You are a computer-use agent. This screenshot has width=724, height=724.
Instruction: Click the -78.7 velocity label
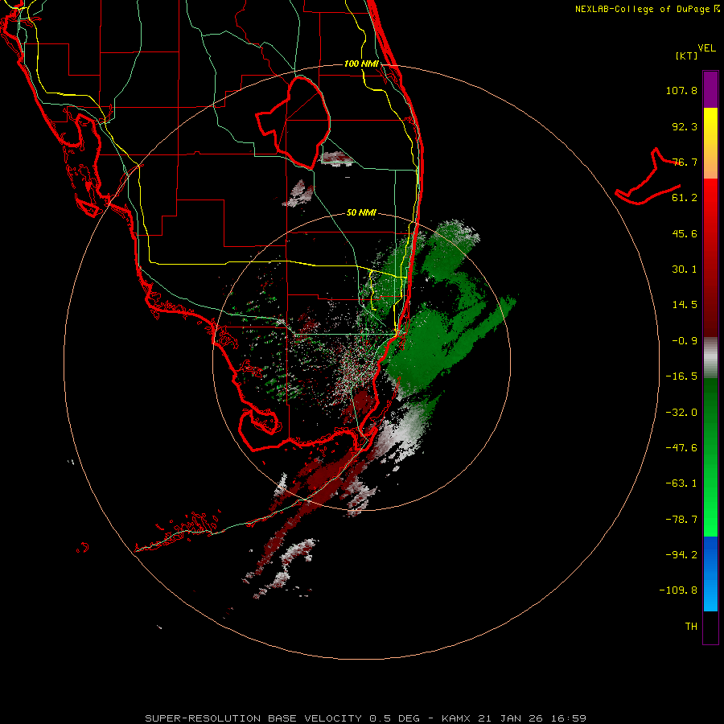681,520
